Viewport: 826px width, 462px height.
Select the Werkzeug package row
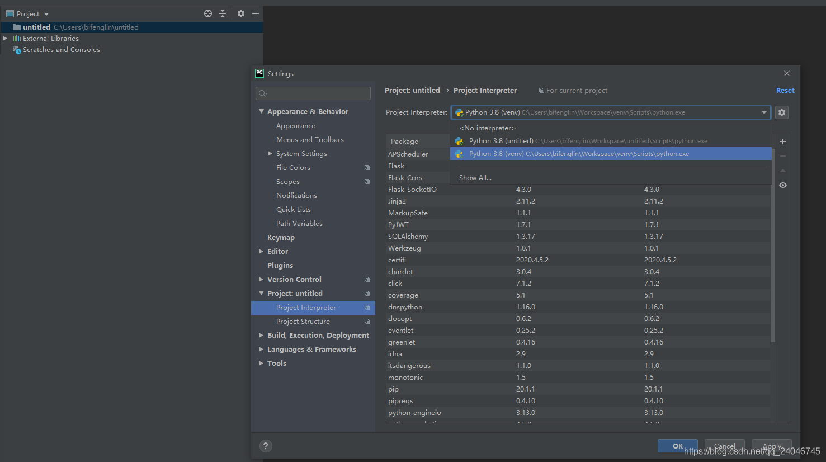578,248
